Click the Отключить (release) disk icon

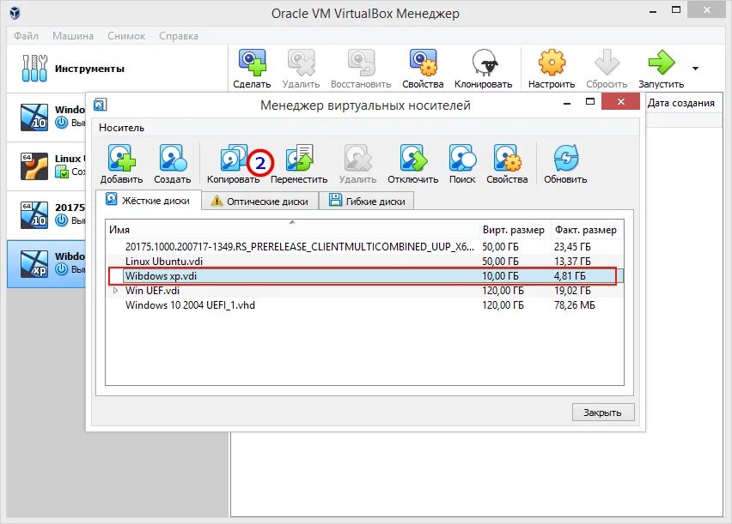point(412,158)
